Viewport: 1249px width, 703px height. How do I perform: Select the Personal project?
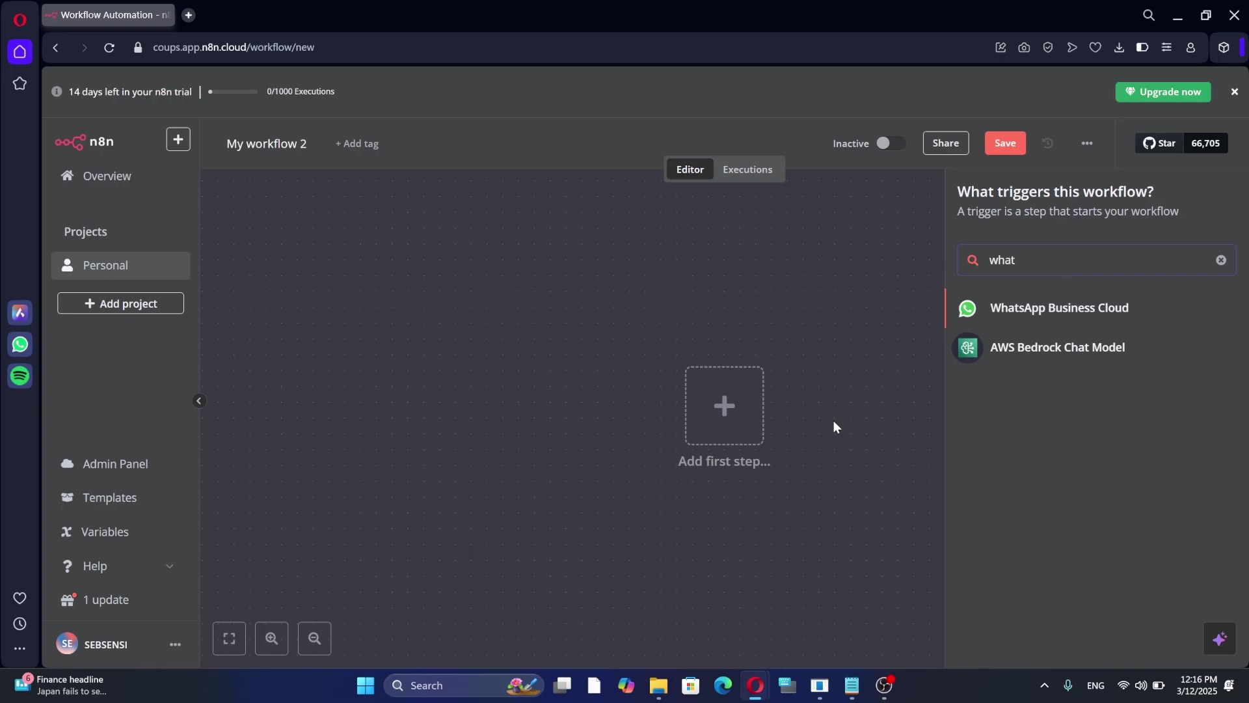[120, 266]
